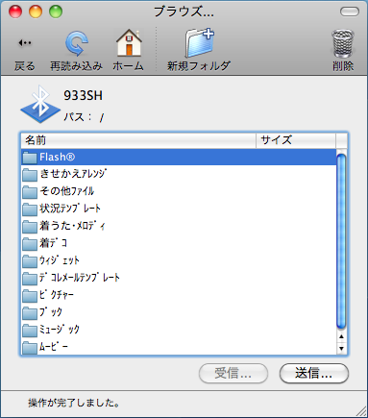Sort by the 名前 column header
The width and height of the screenshot is (368, 418).
click(138, 140)
